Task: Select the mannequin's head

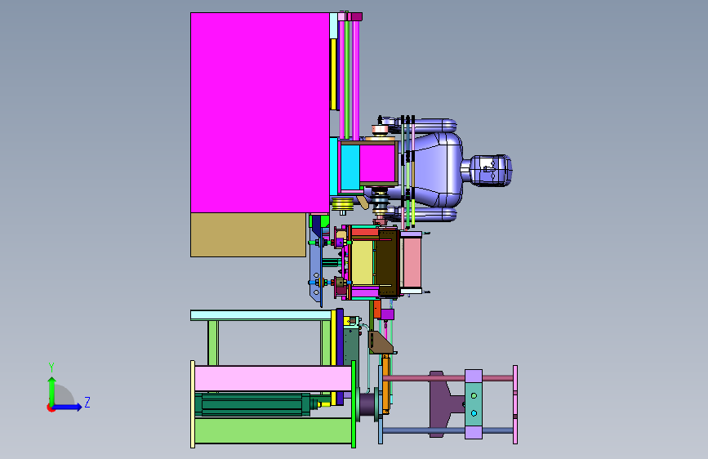Action: click(x=491, y=171)
